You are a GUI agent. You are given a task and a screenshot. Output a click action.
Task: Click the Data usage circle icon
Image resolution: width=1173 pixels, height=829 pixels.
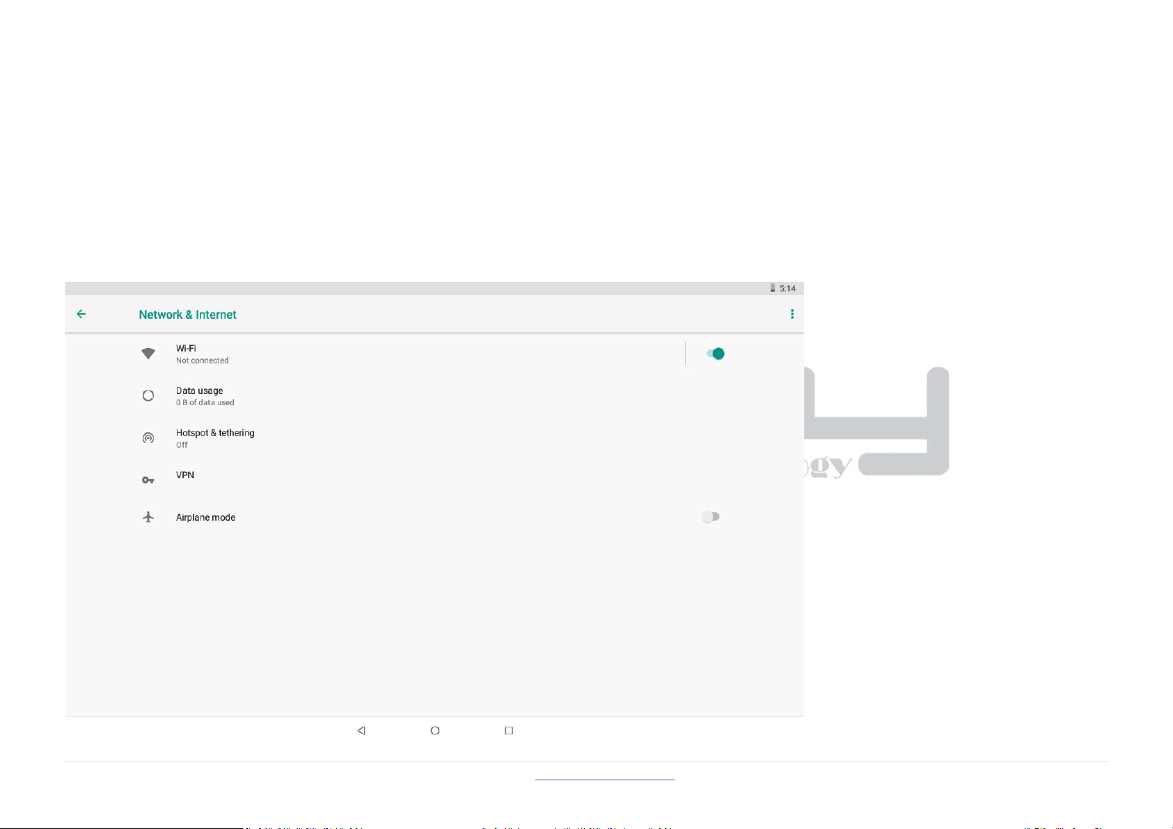148,395
